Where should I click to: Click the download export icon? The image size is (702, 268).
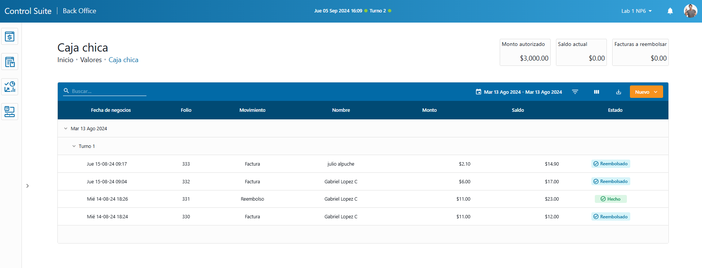click(x=618, y=92)
